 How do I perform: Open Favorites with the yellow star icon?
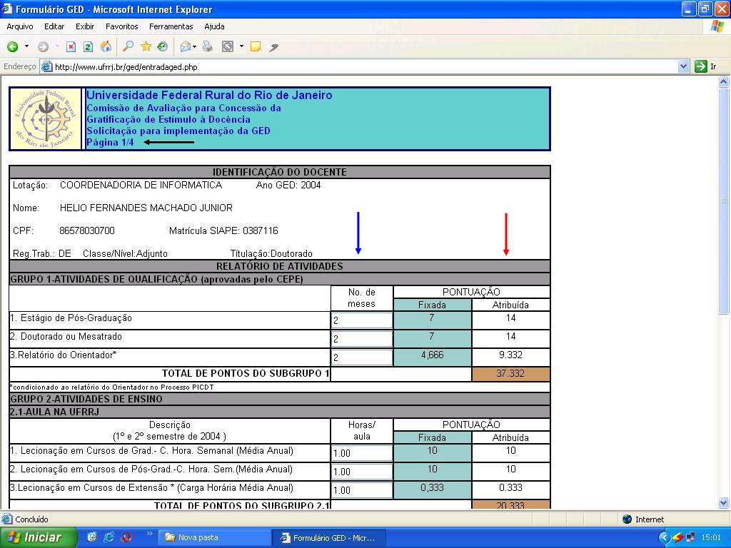[146, 46]
